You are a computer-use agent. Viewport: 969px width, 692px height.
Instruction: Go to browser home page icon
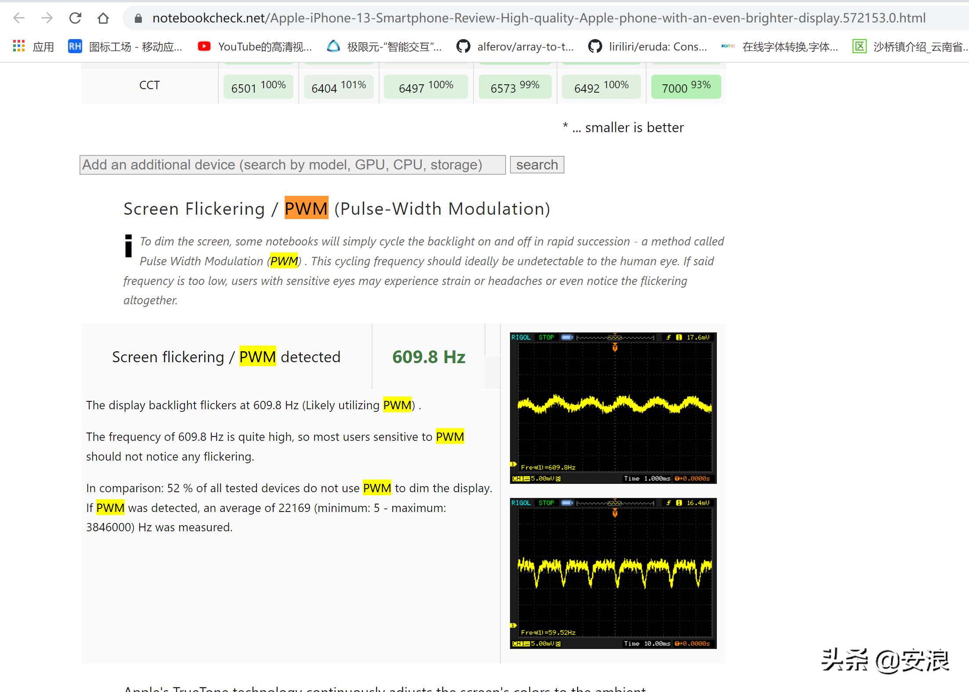(x=103, y=18)
